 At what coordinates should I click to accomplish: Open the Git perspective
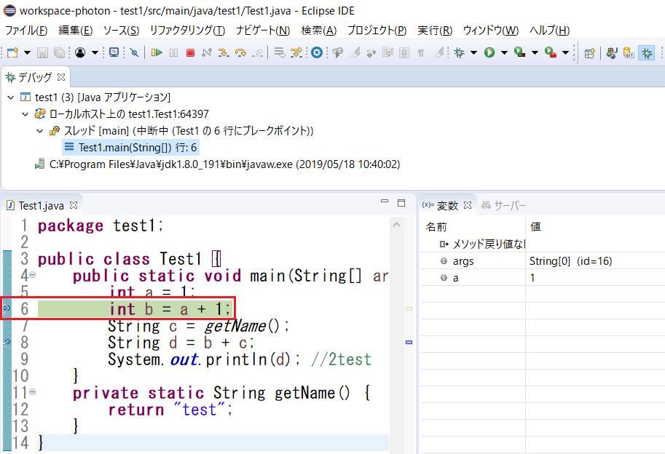pos(628,52)
